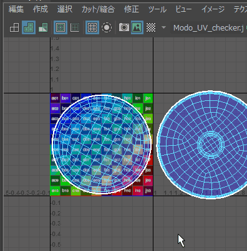Click the checkered pattern icon

coord(151,27)
